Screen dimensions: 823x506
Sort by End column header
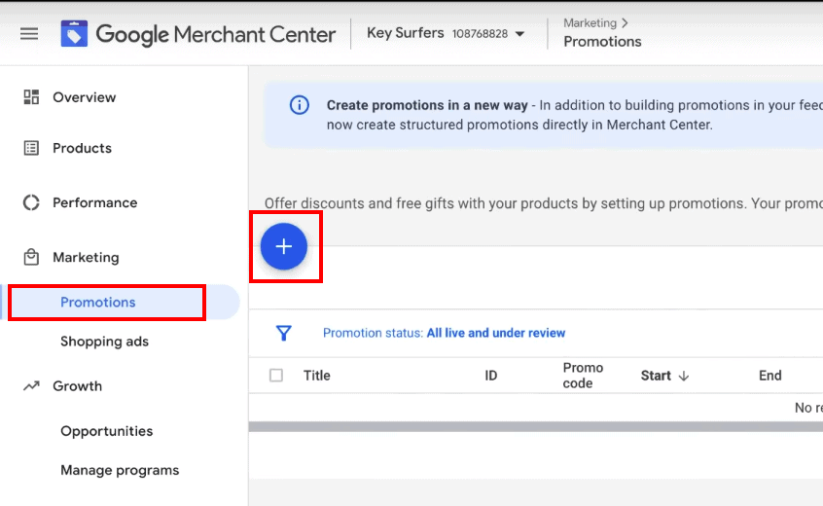click(x=770, y=376)
